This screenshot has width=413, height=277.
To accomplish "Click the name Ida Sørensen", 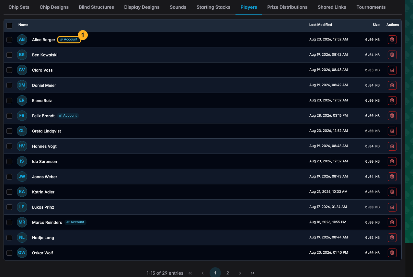I will click(44, 161).
